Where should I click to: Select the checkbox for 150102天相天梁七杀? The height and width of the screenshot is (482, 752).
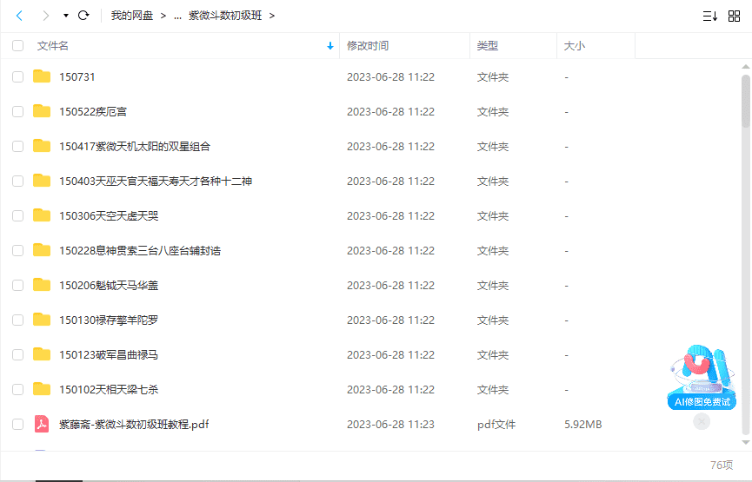click(x=17, y=389)
